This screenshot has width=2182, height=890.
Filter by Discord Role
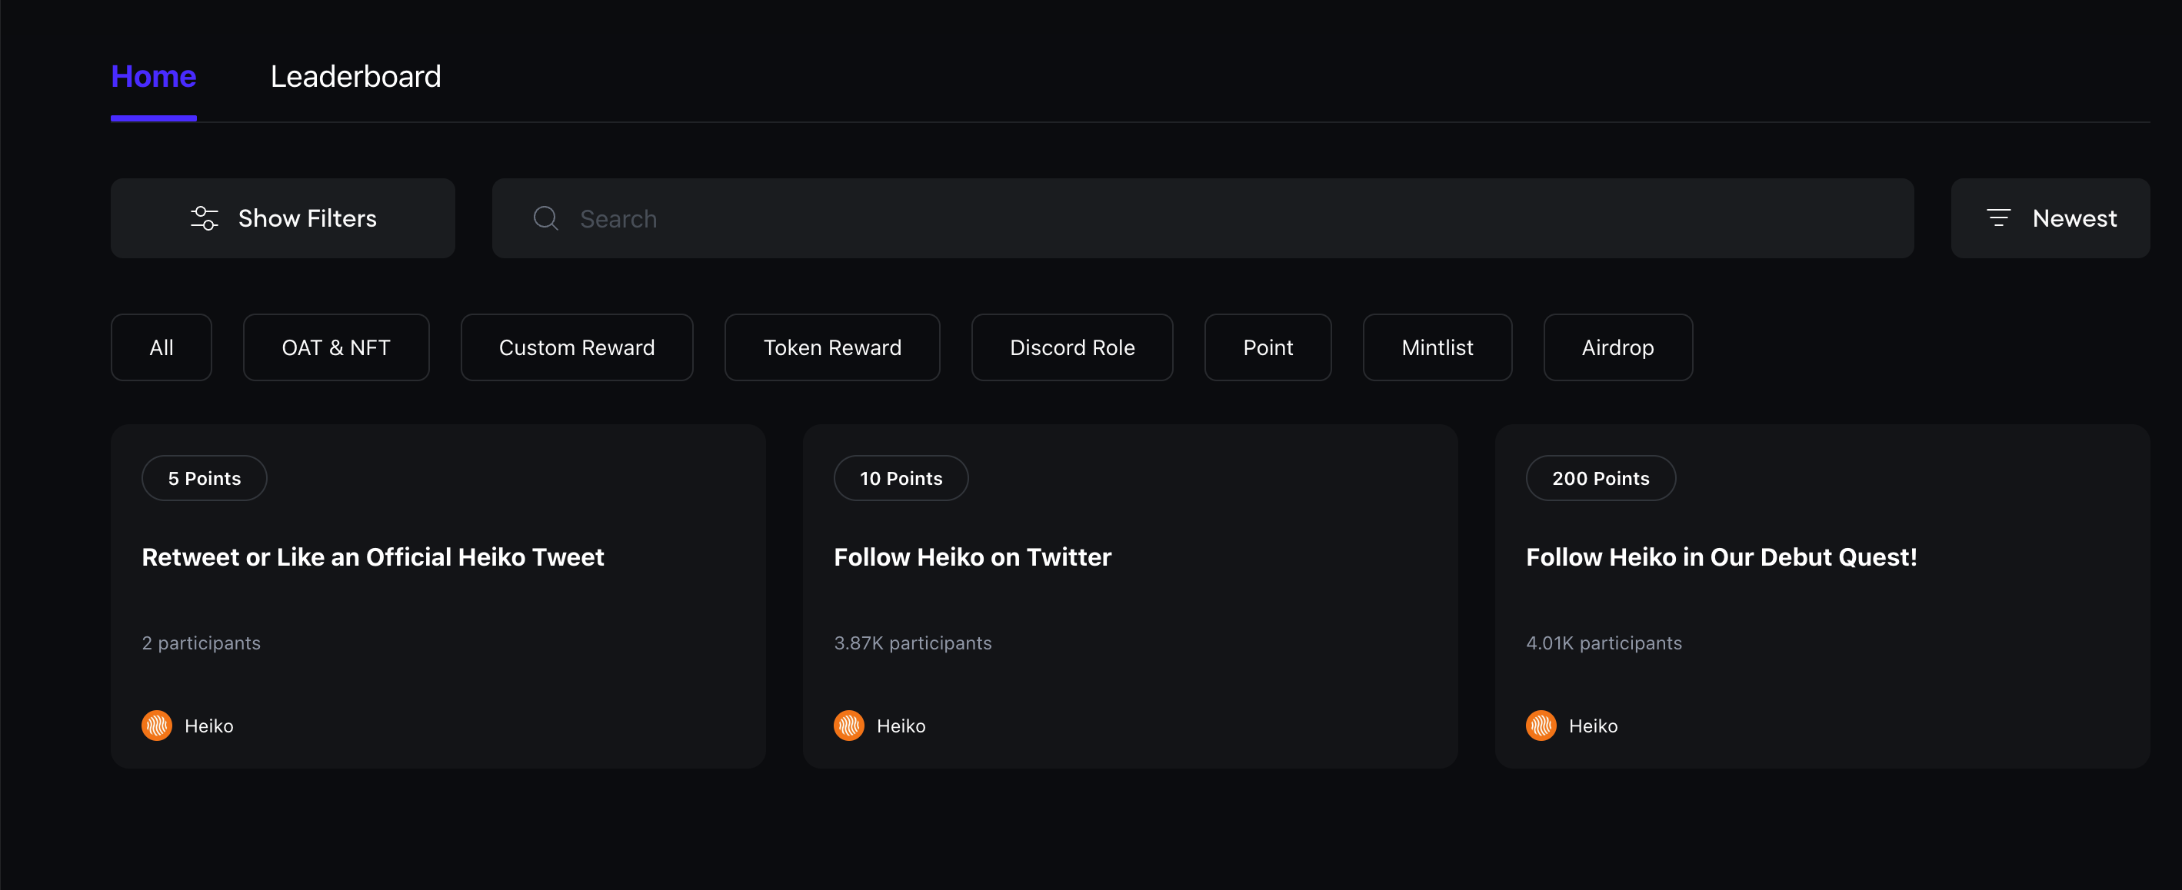pyautogui.click(x=1072, y=348)
